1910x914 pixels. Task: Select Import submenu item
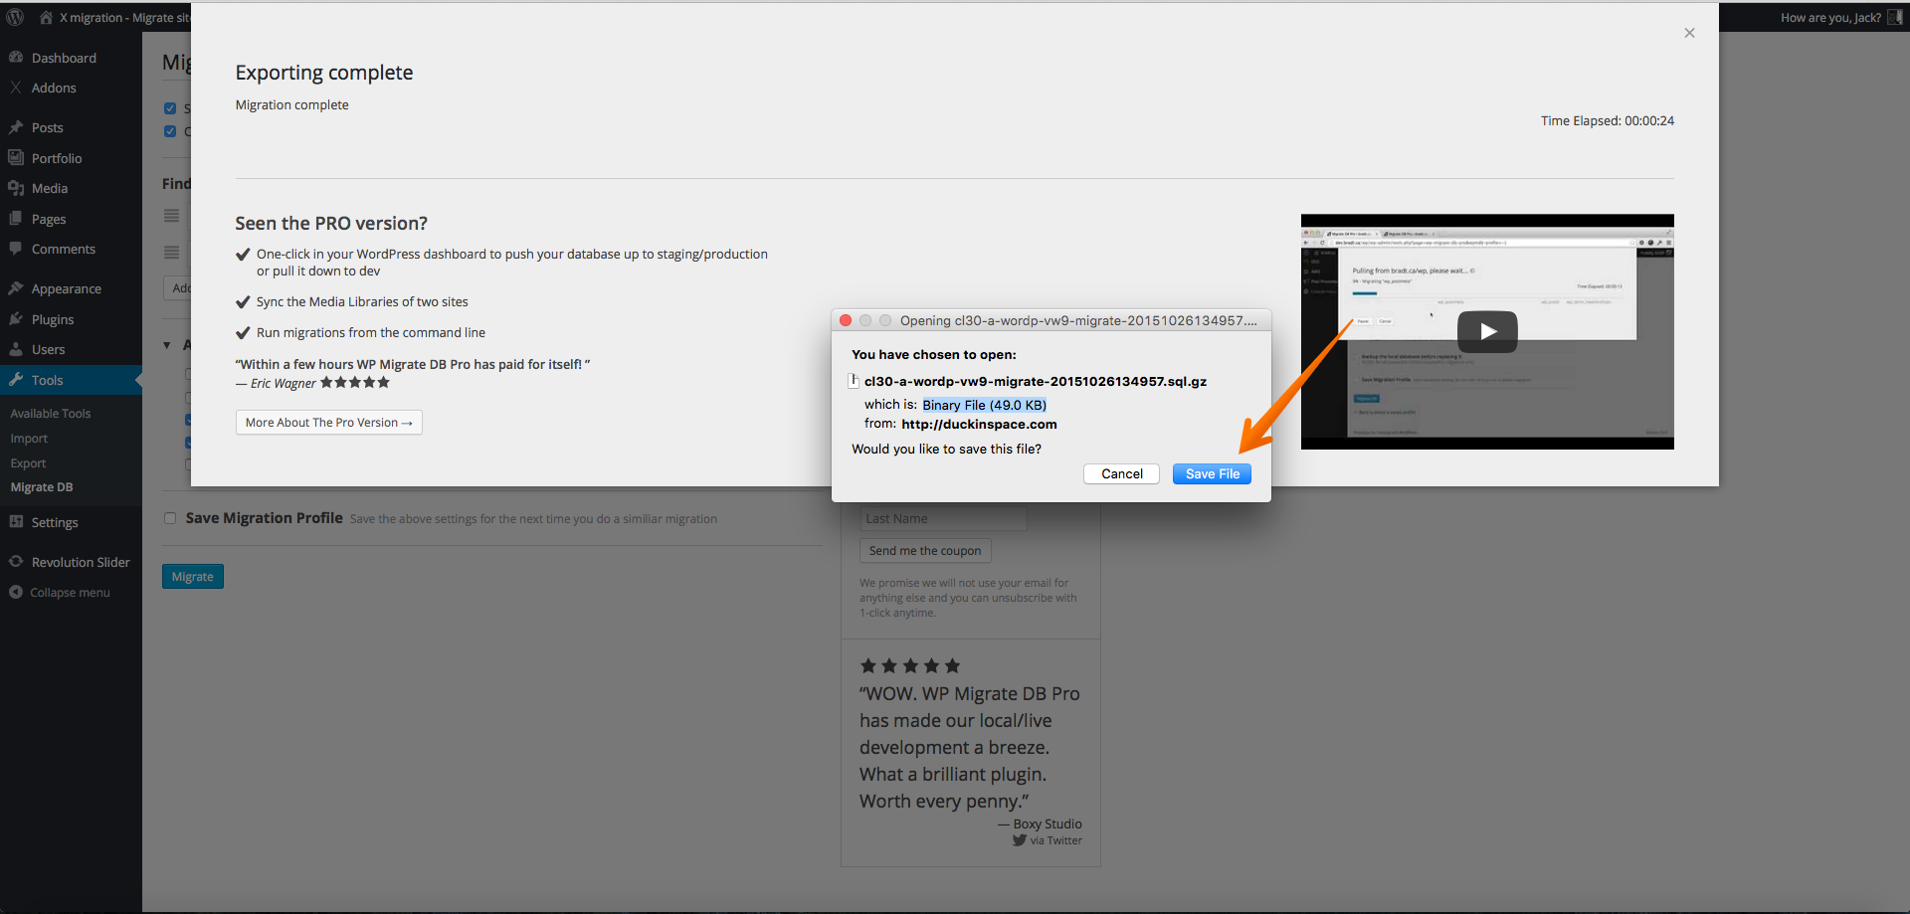(29, 439)
